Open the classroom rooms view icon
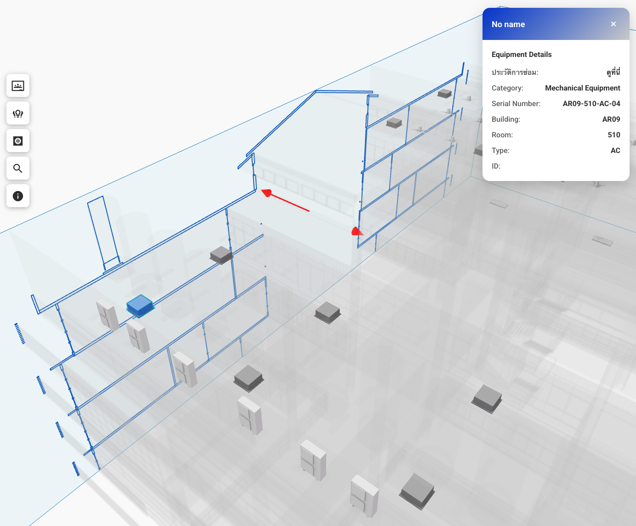 coord(18,85)
